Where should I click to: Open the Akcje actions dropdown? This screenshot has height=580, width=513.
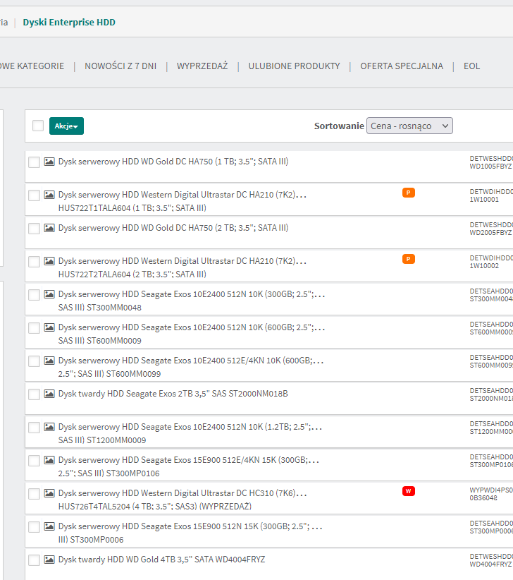tap(66, 126)
